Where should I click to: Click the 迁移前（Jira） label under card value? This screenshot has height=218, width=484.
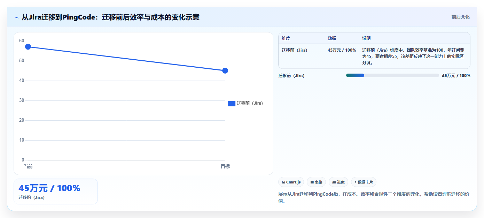pyautogui.click(x=31, y=197)
